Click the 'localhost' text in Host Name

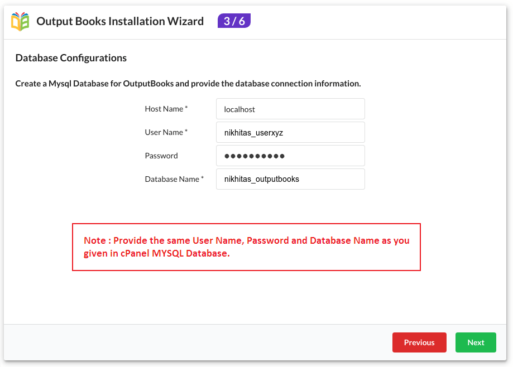(239, 109)
